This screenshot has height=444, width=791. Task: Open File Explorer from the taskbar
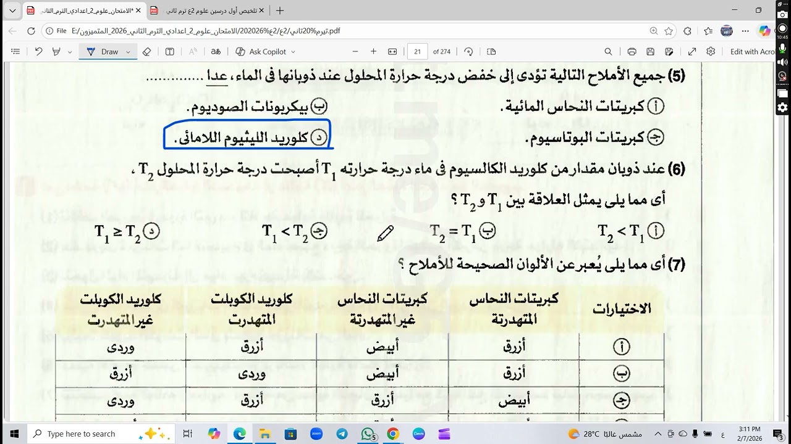pos(264,434)
